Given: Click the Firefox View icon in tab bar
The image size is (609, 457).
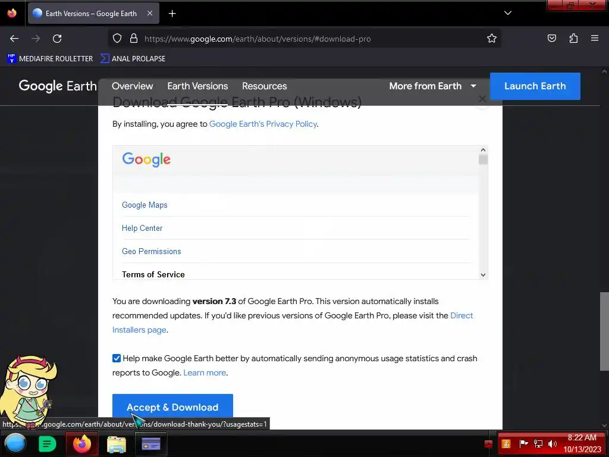Looking at the screenshot, I should (x=12, y=13).
